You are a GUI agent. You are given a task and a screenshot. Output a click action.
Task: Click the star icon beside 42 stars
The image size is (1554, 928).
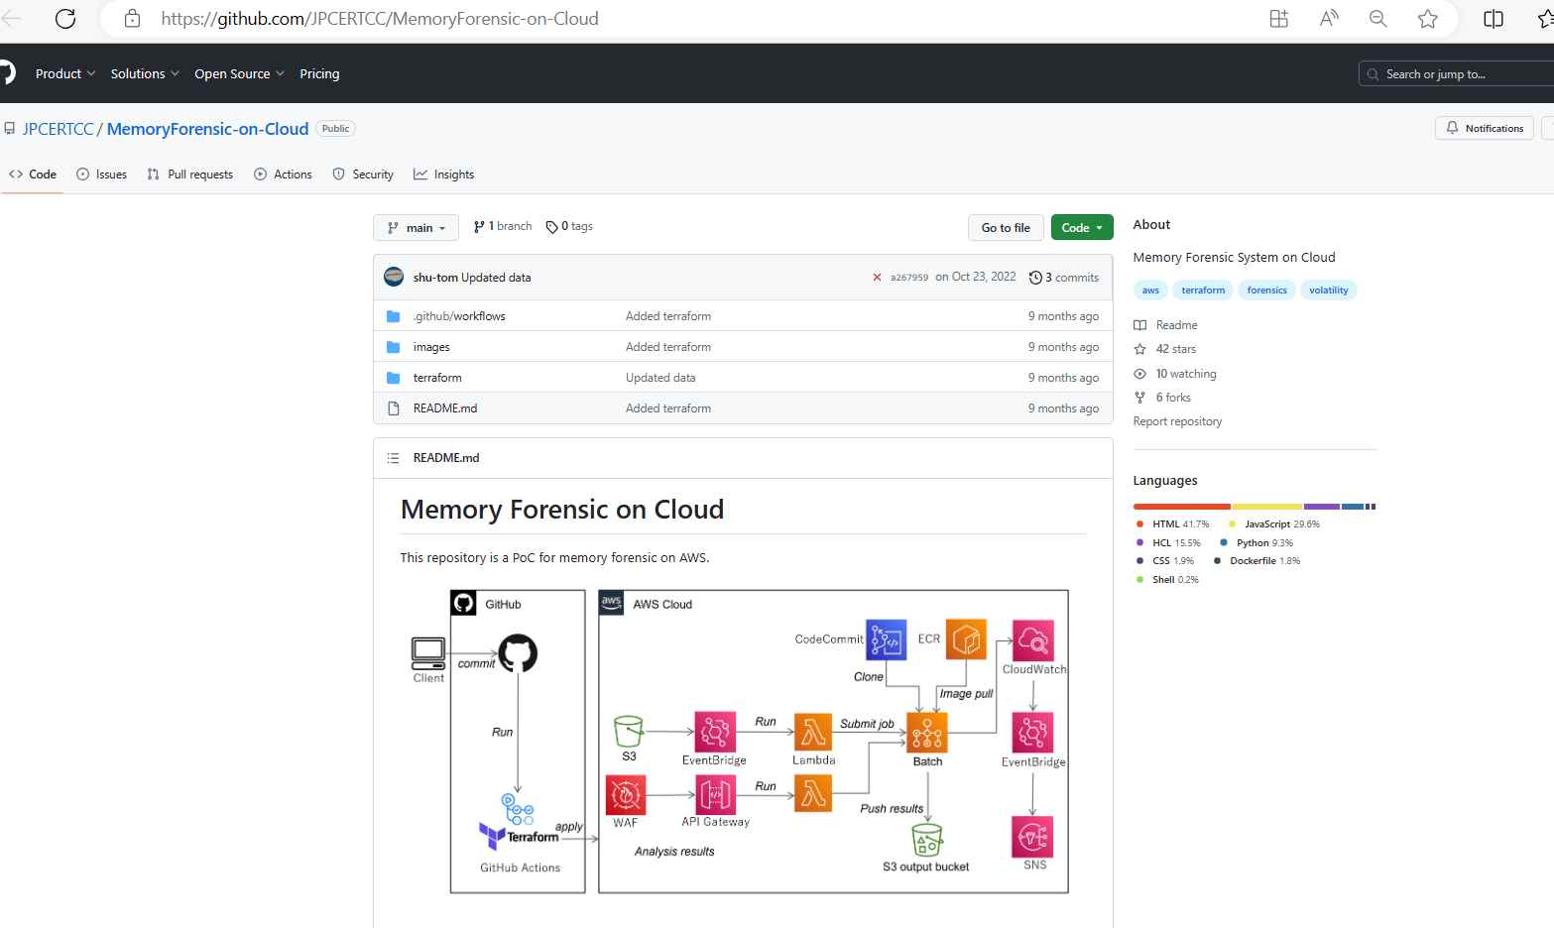(x=1139, y=348)
